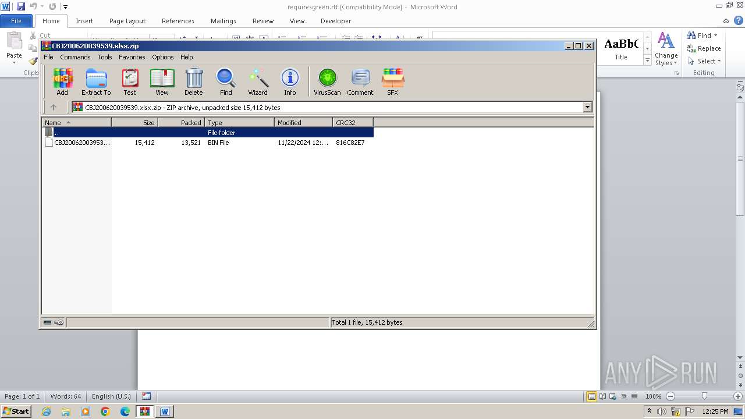
Task: Open Word Change Styles menu
Action: coord(666,49)
